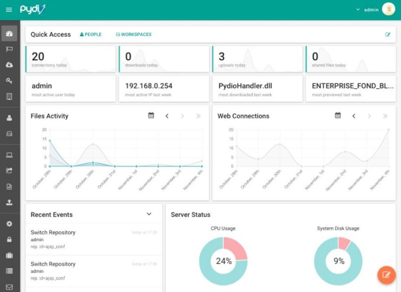Click the settings gear icon in sidebar
The image size is (401, 292).
[x=9, y=224]
